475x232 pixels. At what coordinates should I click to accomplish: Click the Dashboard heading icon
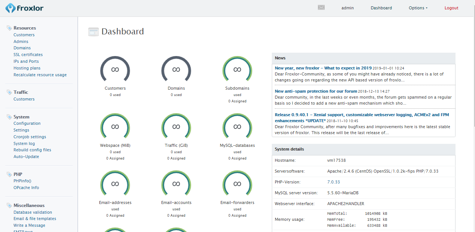pos(93,31)
